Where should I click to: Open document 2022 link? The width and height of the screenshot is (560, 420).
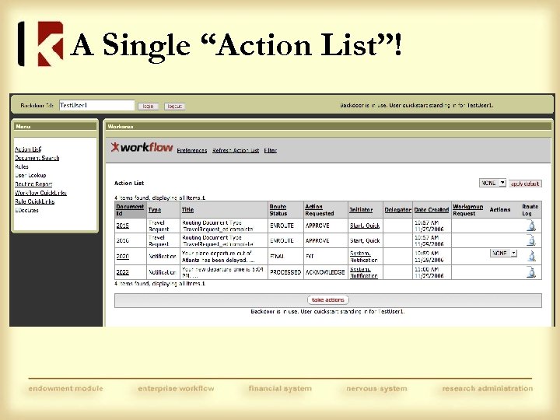(123, 272)
